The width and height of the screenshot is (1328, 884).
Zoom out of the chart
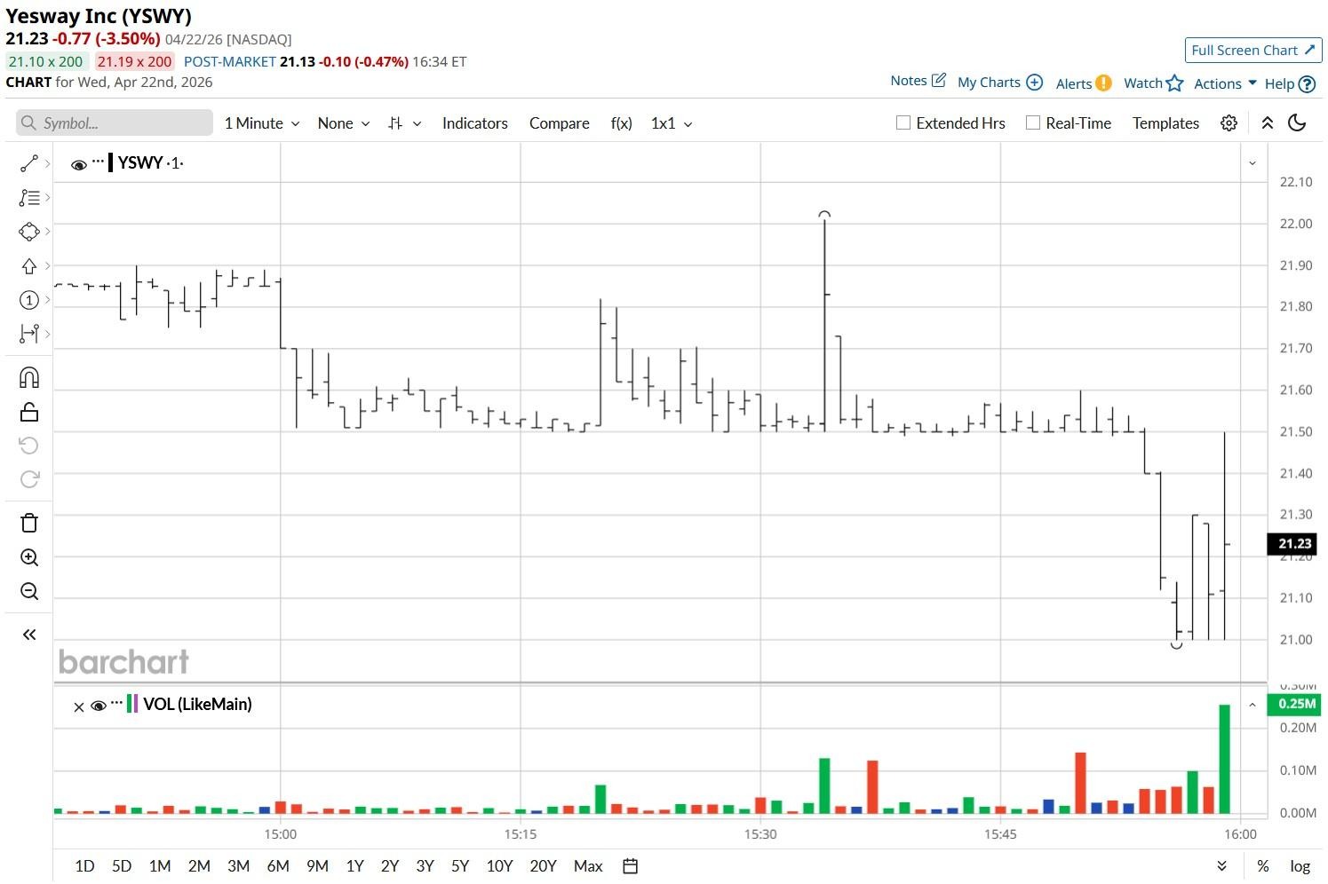[x=29, y=591]
